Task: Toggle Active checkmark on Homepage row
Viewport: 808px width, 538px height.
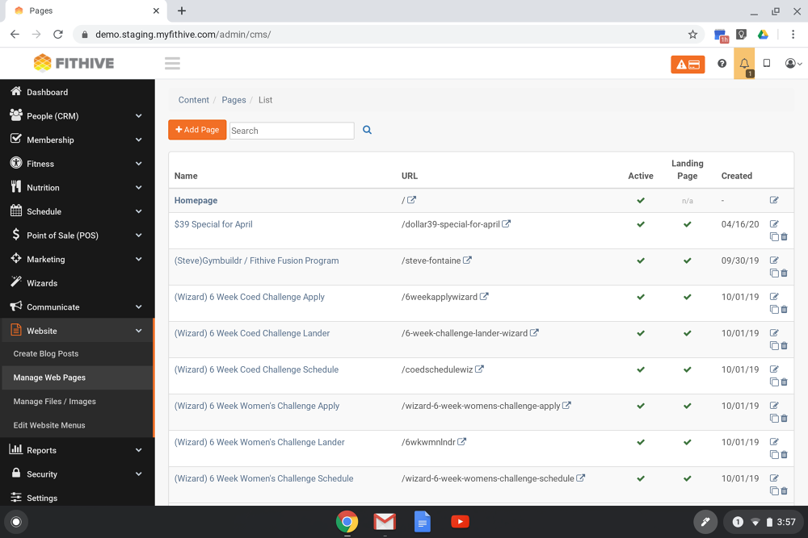Action: click(641, 200)
